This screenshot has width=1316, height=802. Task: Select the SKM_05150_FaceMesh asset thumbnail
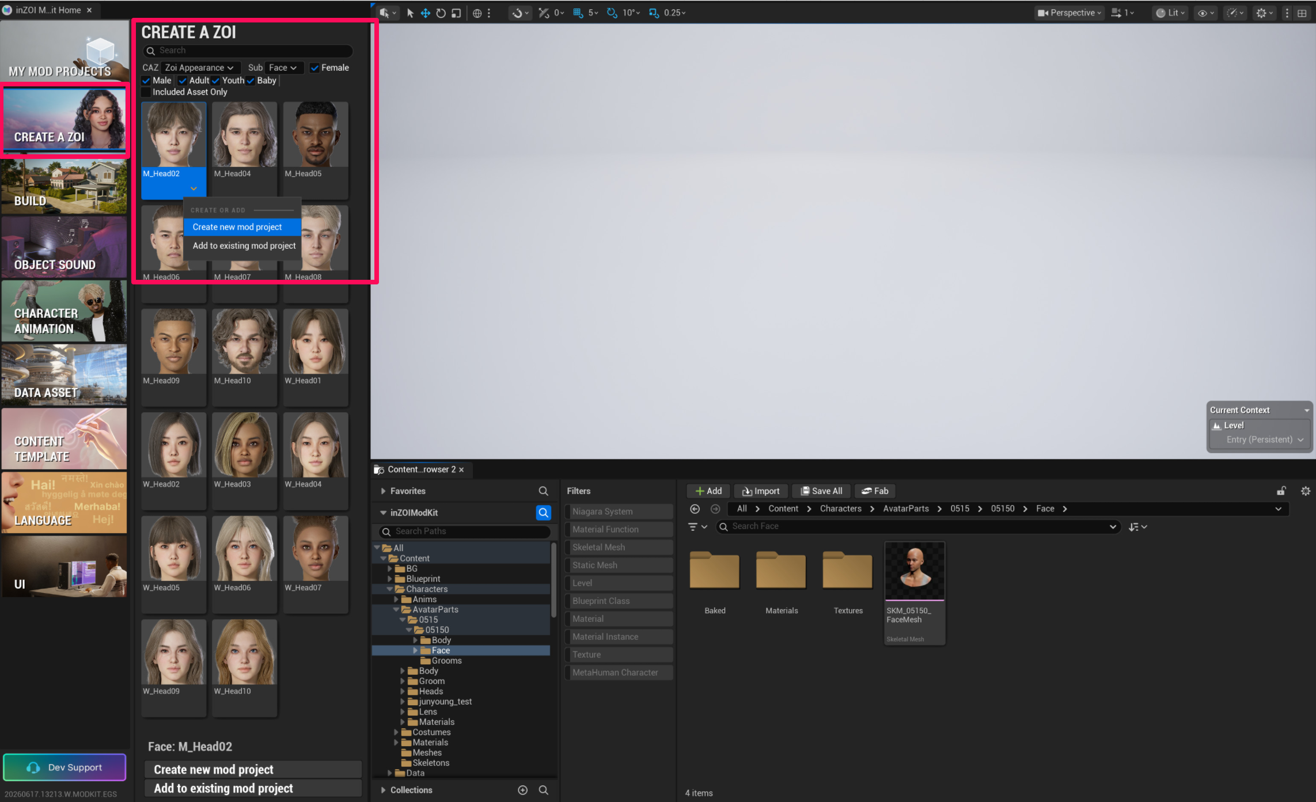point(915,593)
